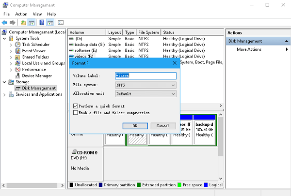Close the Format F: dialog
This screenshot has width=291, height=196.
point(175,63)
